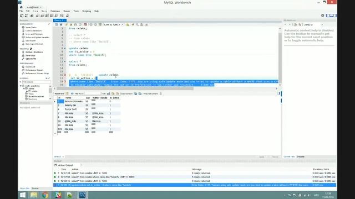355x199 pixels.
Task: Open Server Status in the Management section
Action: pyautogui.click(x=31, y=27)
